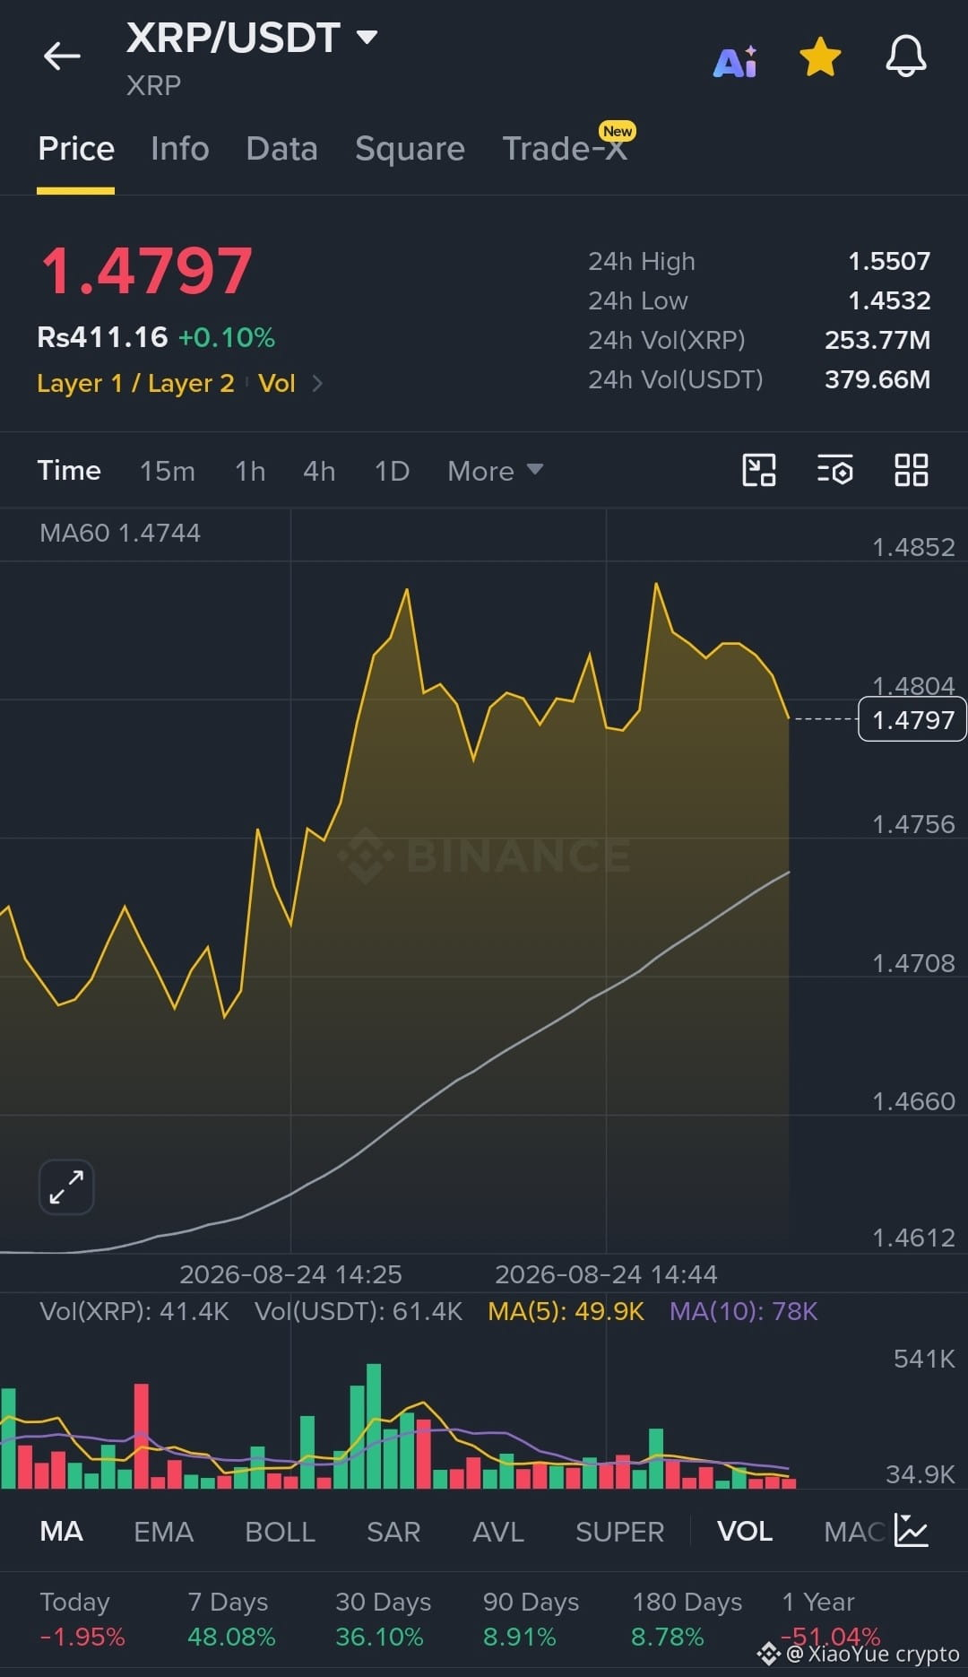Expand the XRP/USDT pair dropdown arrow

367,38
